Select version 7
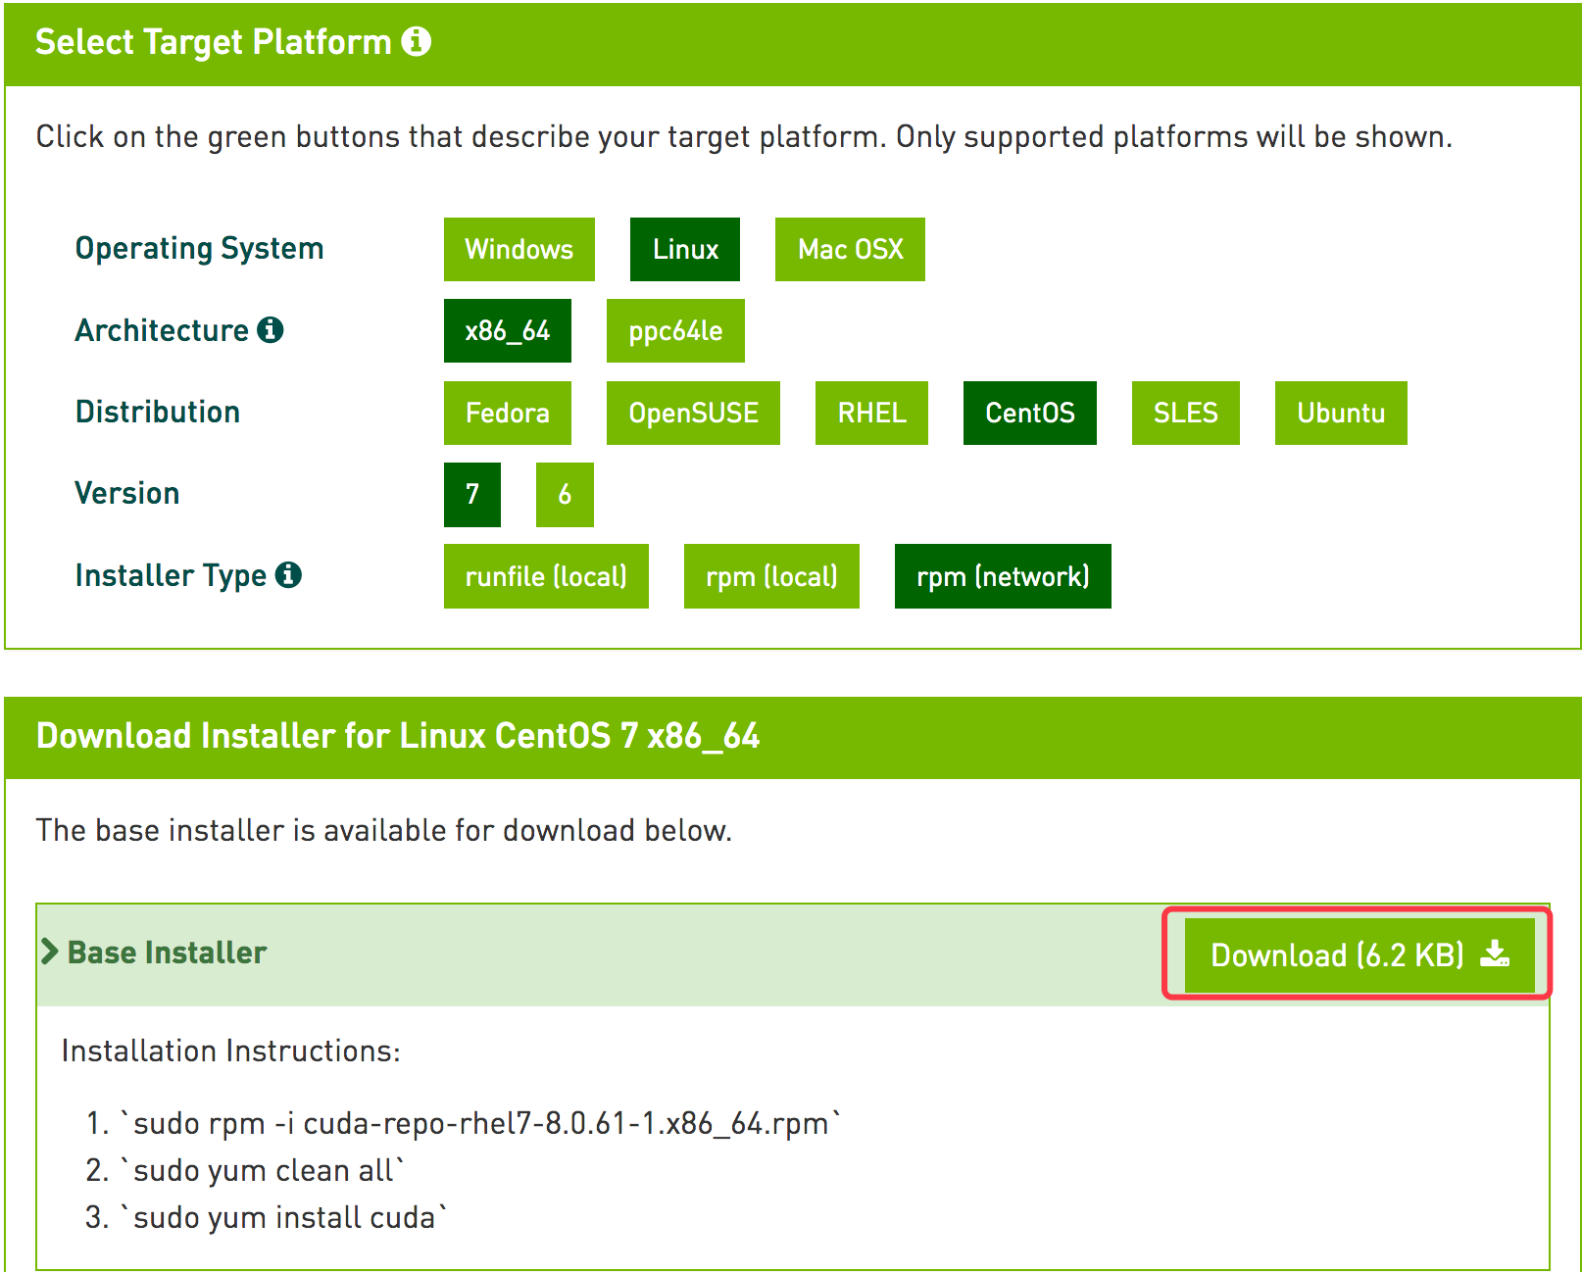Viewport: 1582px width, 1272px height. coord(472,494)
